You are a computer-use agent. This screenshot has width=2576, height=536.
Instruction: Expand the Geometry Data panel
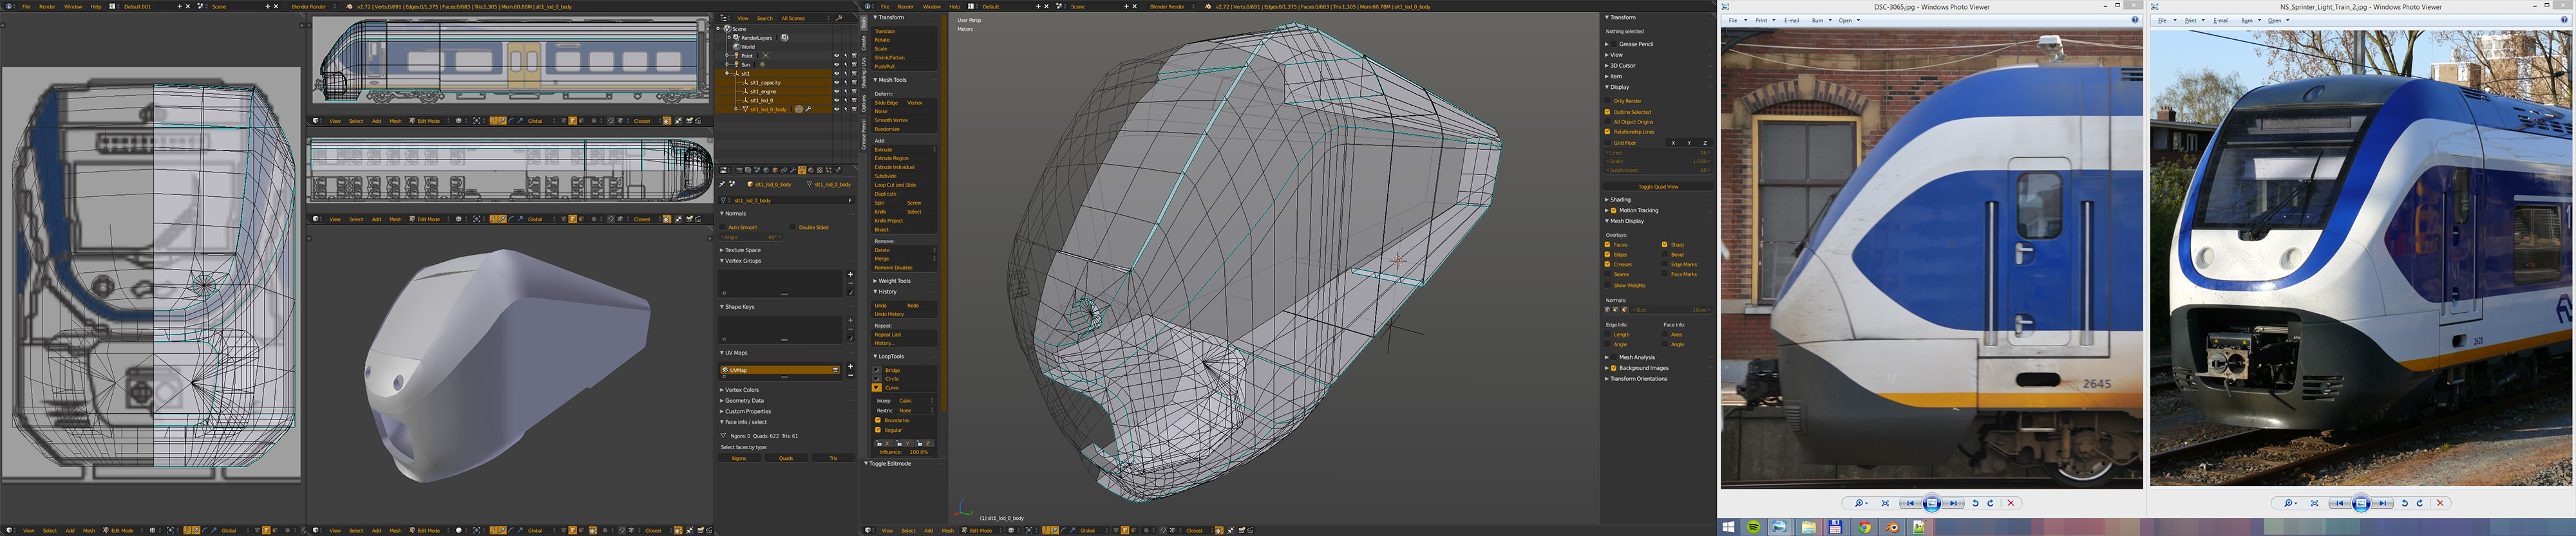click(x=744, y=400)
